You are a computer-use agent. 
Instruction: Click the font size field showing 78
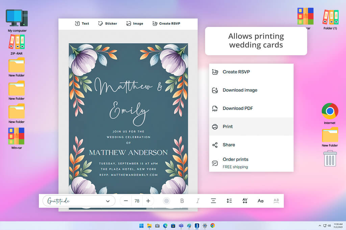click(137, 201)
